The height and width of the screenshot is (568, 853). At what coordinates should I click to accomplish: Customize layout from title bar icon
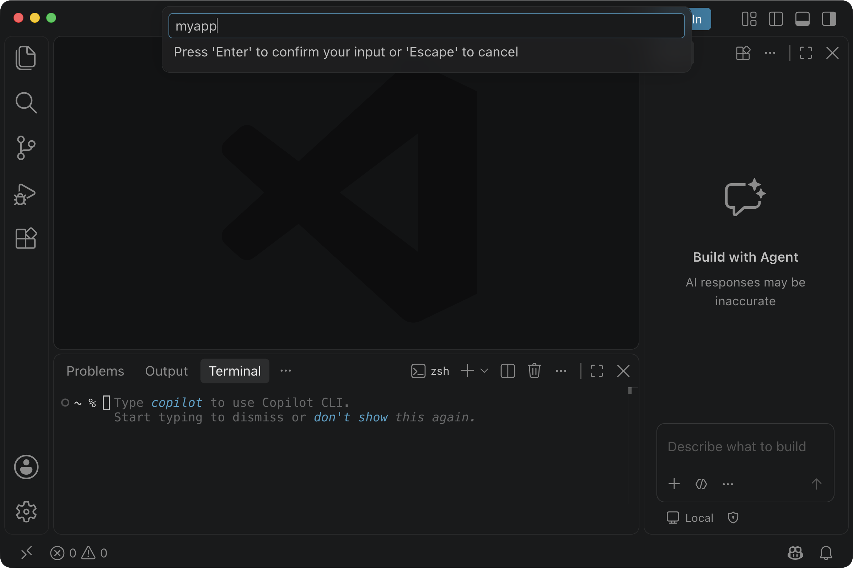[x=749, y=19]
